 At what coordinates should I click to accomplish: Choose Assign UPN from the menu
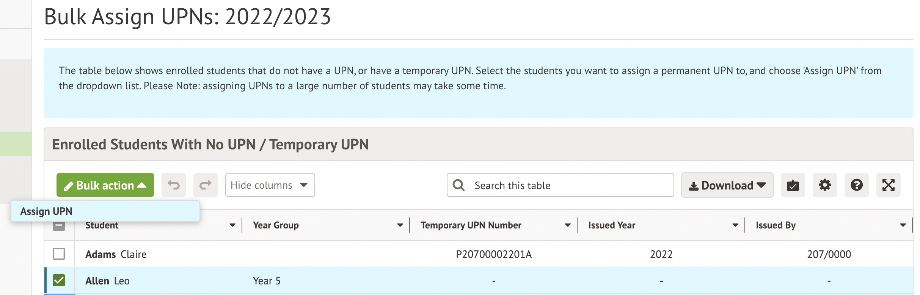[47, 211]
